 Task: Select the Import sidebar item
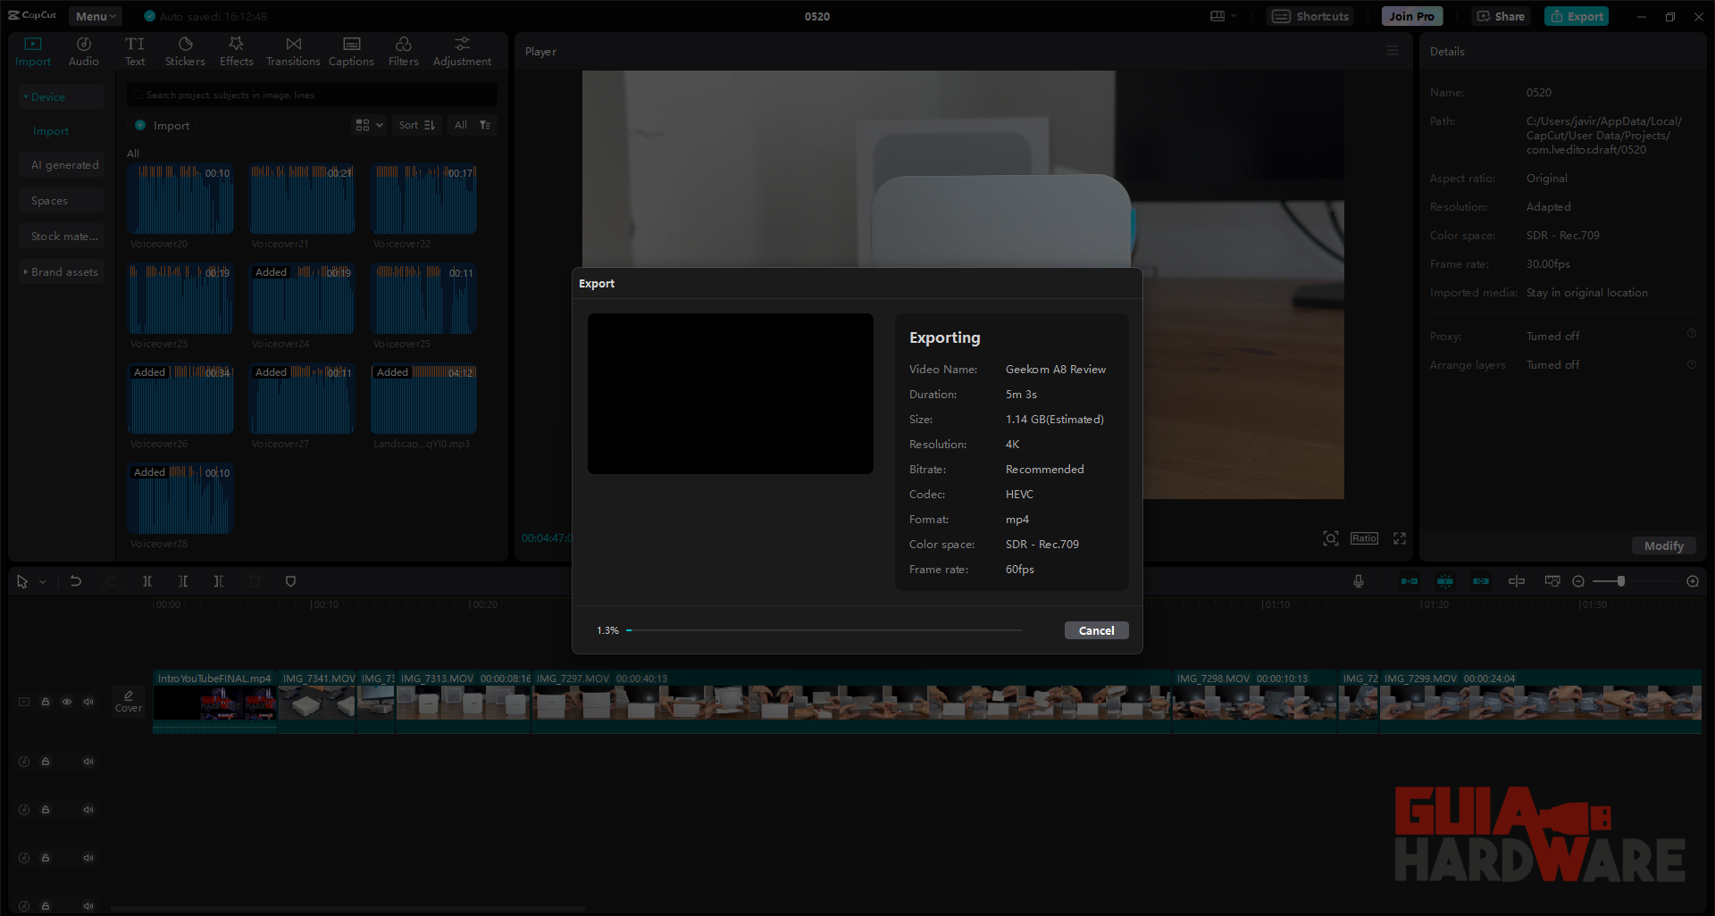point(51,130)
